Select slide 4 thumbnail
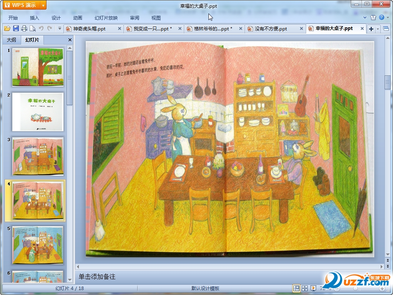The height and width of the screenshot is (295, 393). [38, 201]
